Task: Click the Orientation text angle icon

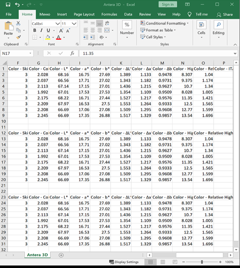Action: [x=102, y=37]
